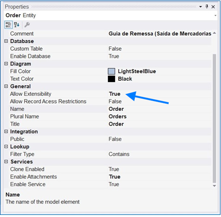Select the Allow Extensibility property label
The width and height of the screenshot is (221, 217).
click(30, 94)
